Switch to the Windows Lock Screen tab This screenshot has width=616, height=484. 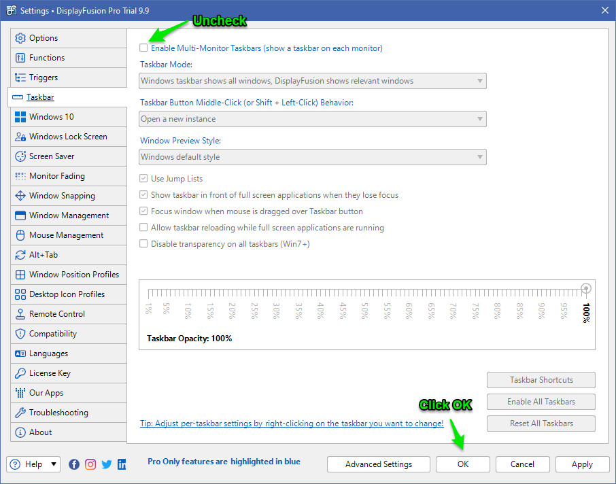click(68, 137)
